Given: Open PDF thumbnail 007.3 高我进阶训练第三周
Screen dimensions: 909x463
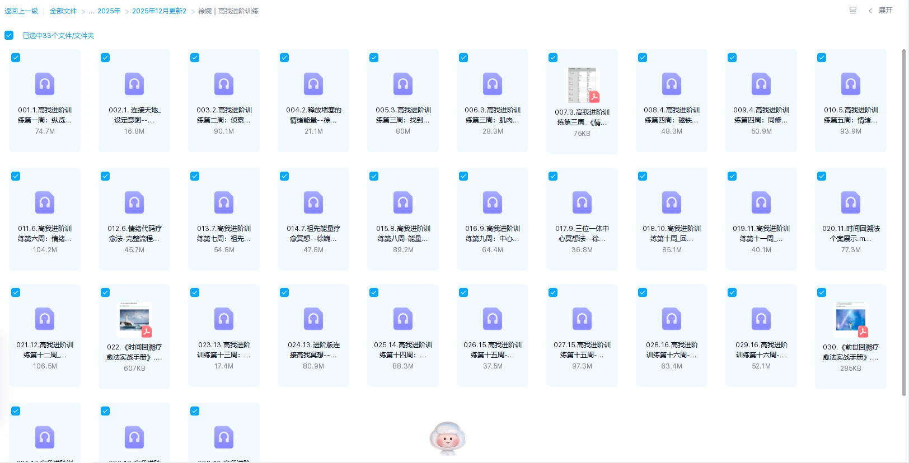Looking at the screenshot, I should pos(583,85).
